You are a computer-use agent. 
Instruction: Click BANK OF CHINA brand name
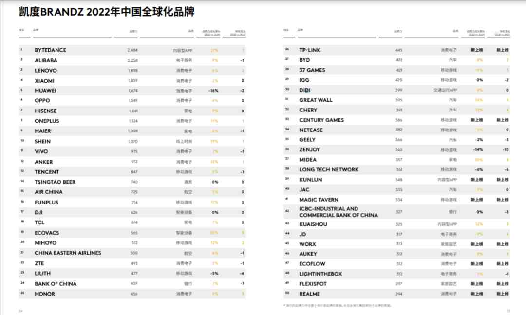point(56,284)
